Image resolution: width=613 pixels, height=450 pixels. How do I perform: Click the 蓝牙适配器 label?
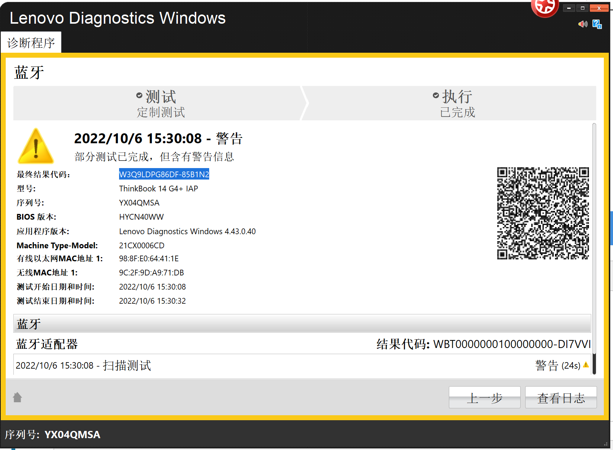[47, 344]
